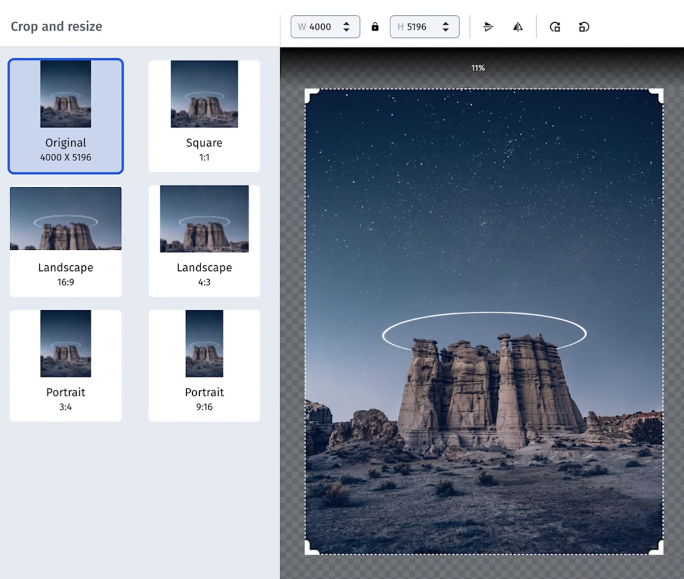Choose the Portrait 9:16 crop preset

(204, 366)
